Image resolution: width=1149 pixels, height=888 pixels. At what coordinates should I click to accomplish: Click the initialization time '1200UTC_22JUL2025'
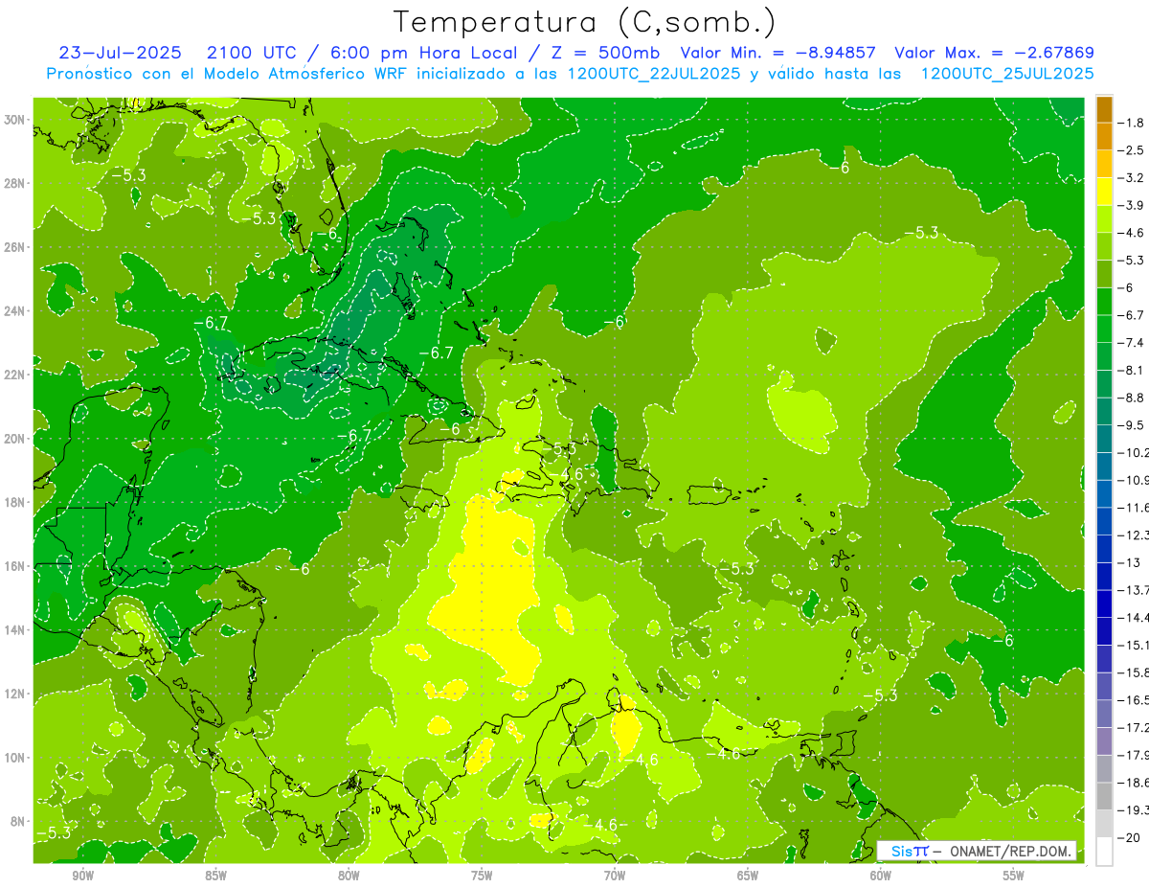pyautogui.click(x=653, y=74)
